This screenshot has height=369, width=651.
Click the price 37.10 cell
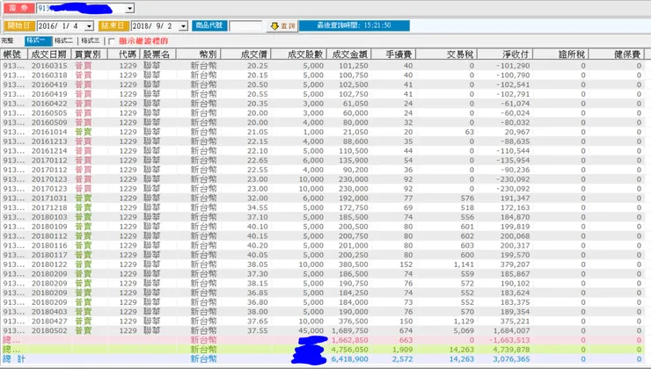tap(258, 217)
